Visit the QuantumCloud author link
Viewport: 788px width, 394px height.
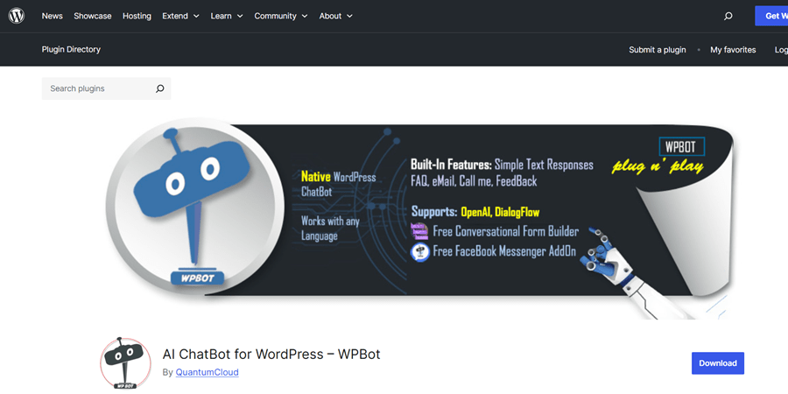[207, 372]
